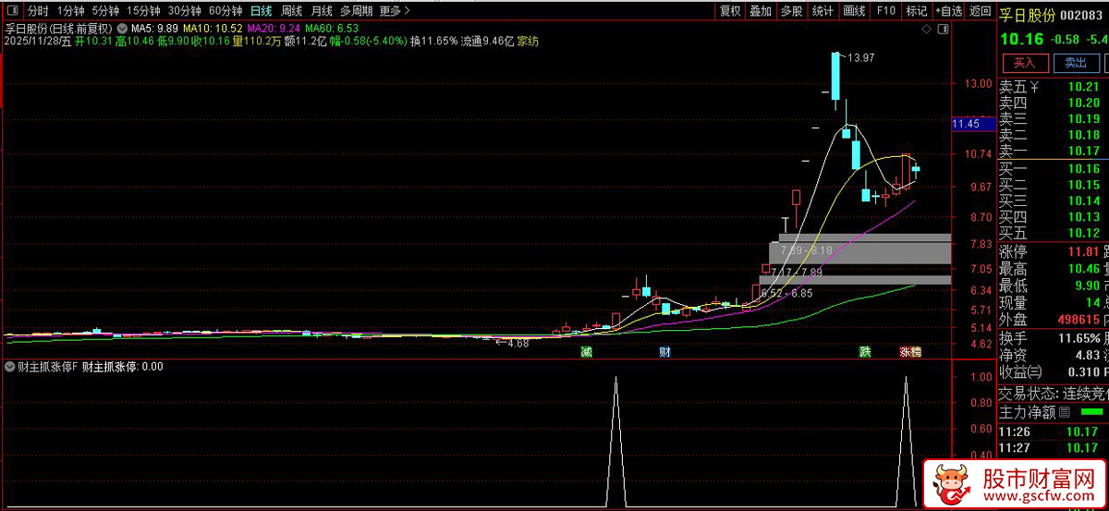Click the 返回 back button
The image size is (1109, 511).
click(x=980, y=11)
